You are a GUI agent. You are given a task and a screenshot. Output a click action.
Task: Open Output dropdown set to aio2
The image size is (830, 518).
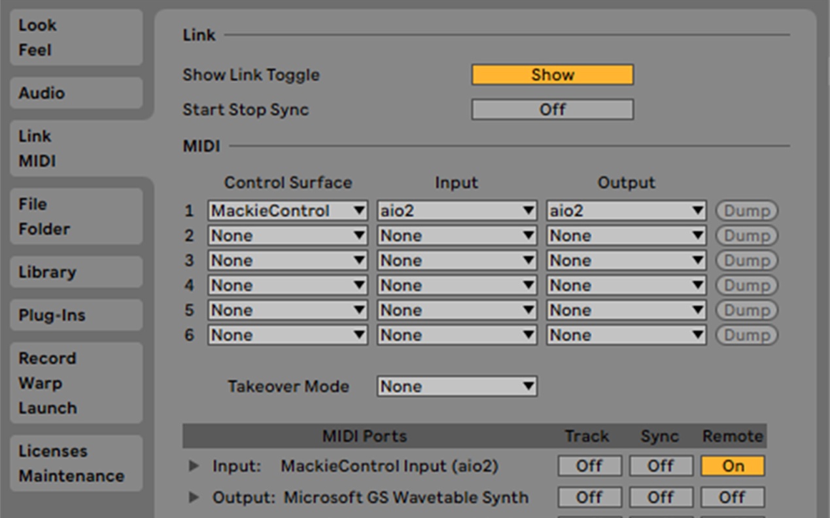coord(627,211)
